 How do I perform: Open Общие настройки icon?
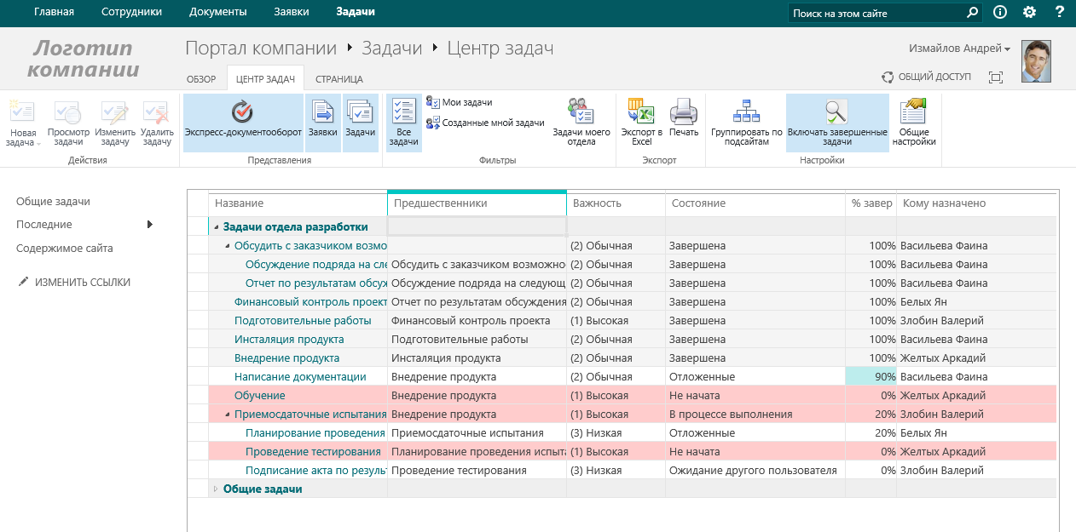coord(914,122)
